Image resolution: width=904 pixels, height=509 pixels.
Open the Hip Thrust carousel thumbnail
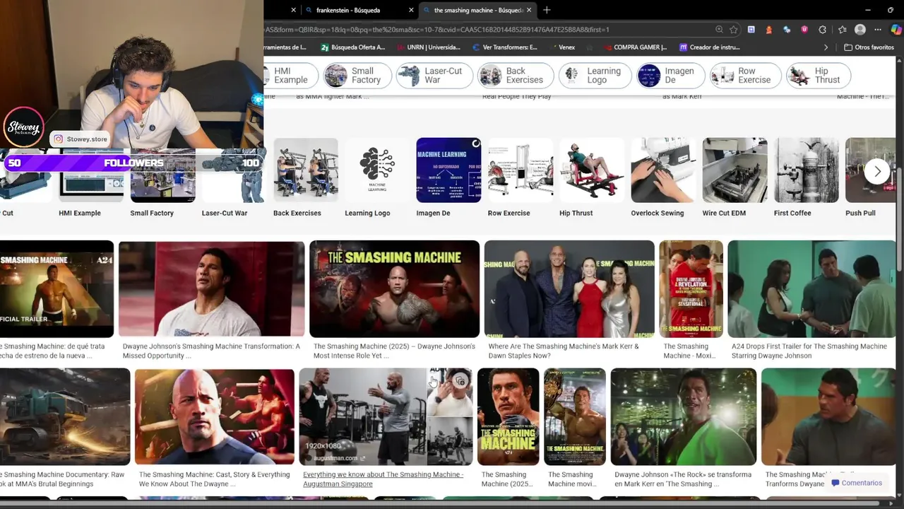[x=592, y=170]
